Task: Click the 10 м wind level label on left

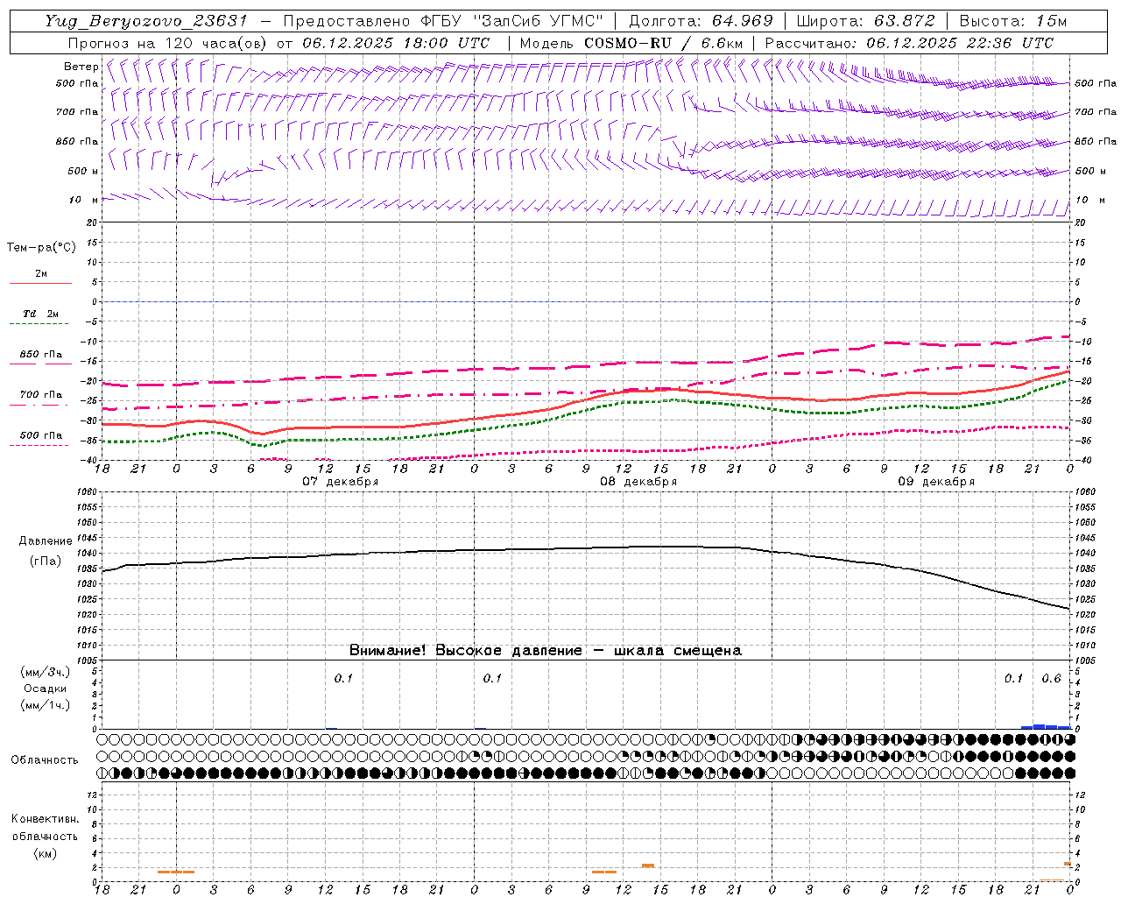Action: click(83, 201)
